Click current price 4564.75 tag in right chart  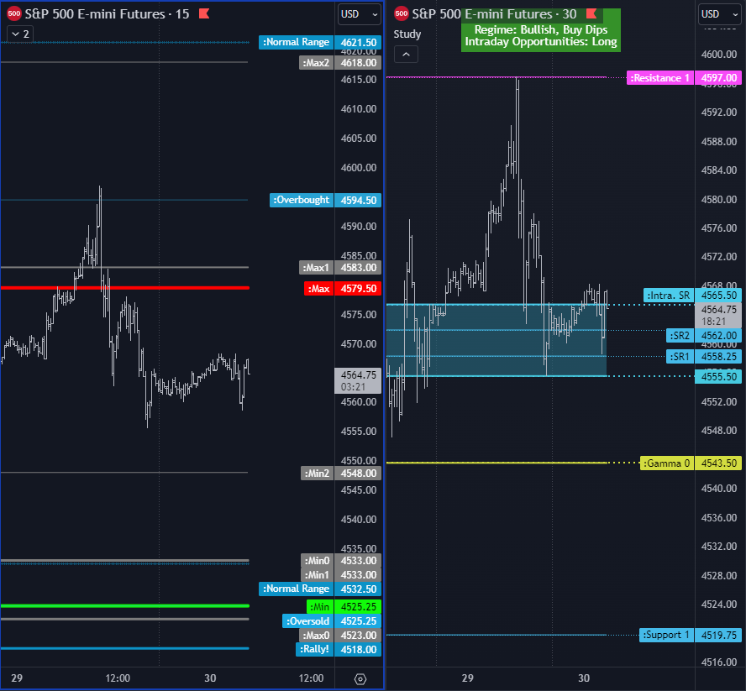pos(718,316)
